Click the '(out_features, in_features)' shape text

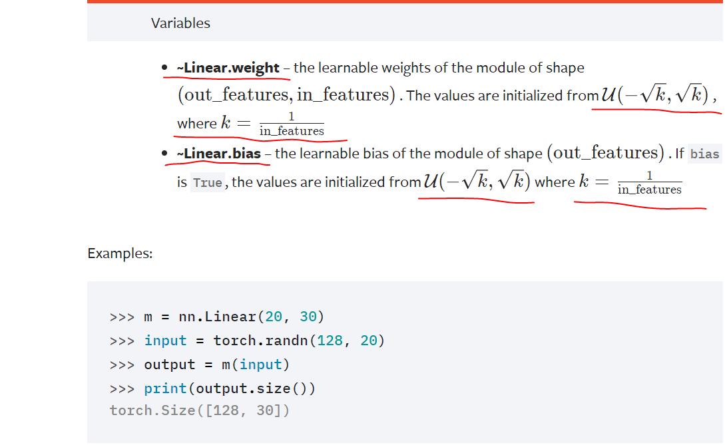click(x=287, y=94)
